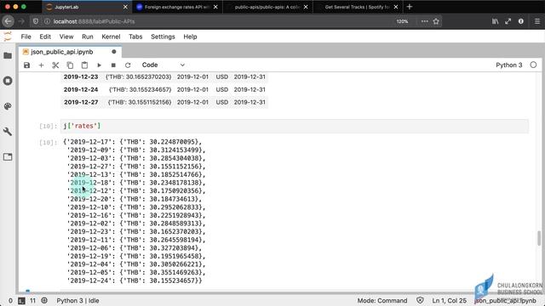Open the File menu
This screenshot has width=545, height=306.
26,37
